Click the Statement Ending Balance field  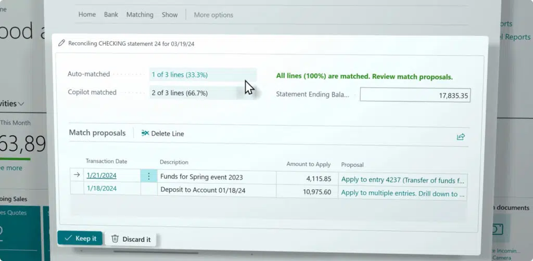(415, 95)
